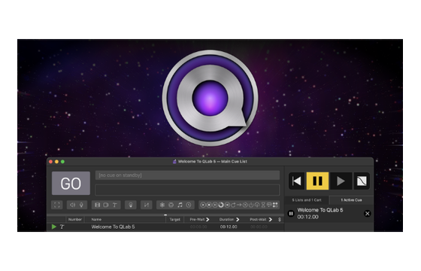Add a Memo cue (speech bubble)
The width and height of the screenshot is (421, 271).
pyautogui.click(x=269, y=205)
